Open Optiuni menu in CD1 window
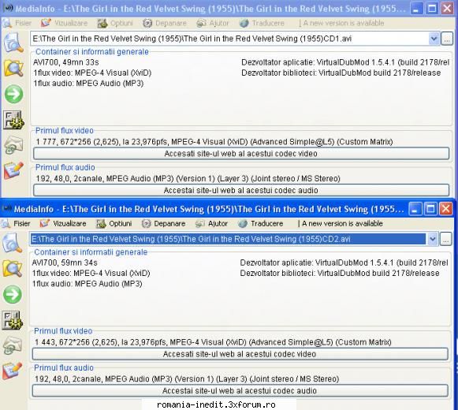Viewport: 458px width, 410px height. pyautogui.click(x=115, y=23)
